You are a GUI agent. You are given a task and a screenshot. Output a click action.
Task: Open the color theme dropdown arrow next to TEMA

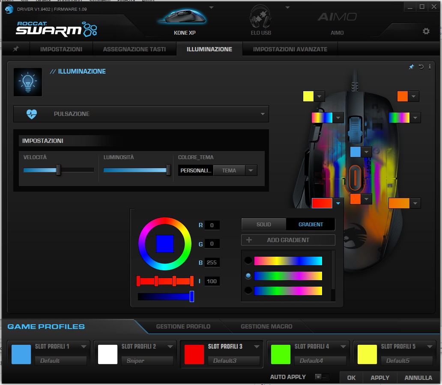point(251,170)
